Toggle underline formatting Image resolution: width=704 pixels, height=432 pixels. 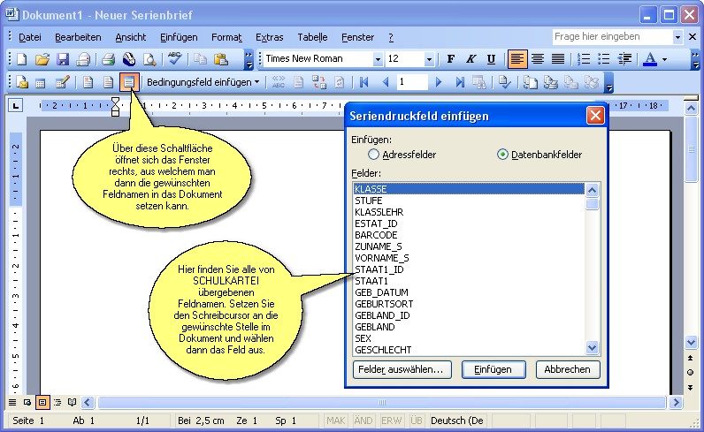point(491,59)
